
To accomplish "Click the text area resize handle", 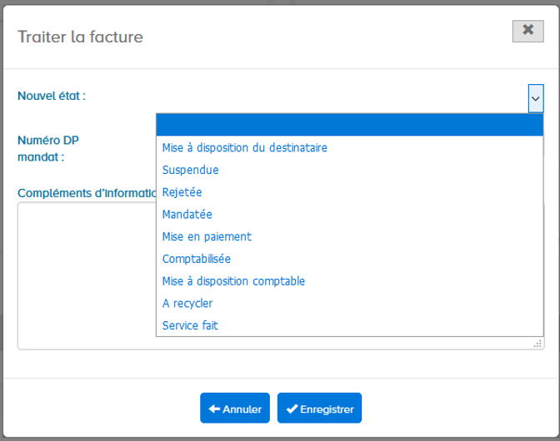I will [537, 344].
